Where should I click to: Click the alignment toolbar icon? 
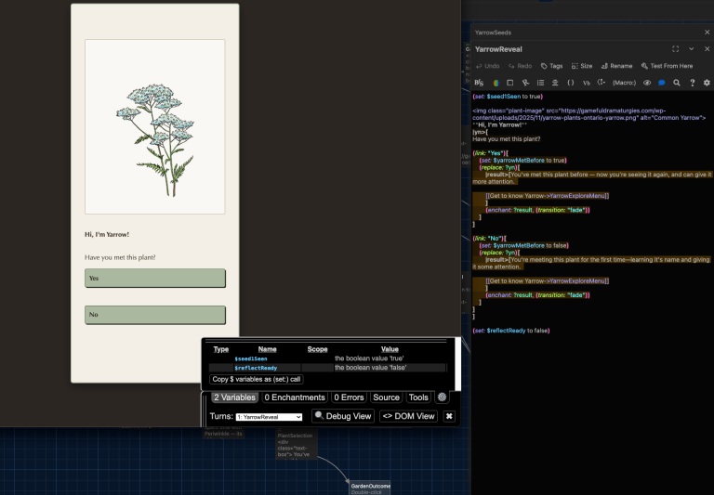pos(555,83)
